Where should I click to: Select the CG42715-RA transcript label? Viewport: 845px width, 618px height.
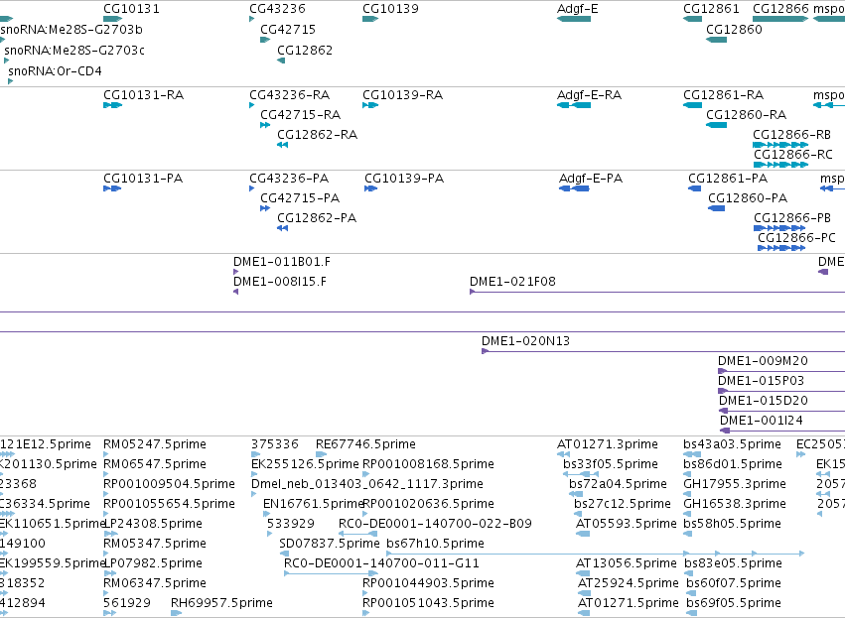[x=300, y=115]
